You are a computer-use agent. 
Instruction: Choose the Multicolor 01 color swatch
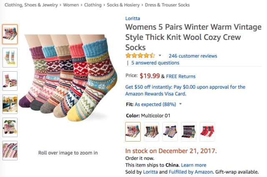[x=133, y=132]
